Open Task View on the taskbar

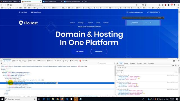pyautogui.click(x=39, y=99)
